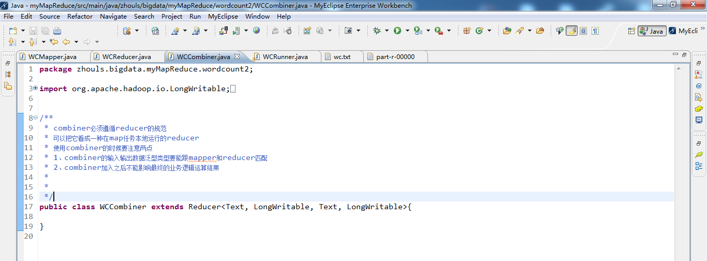707x261 pixels.
Task: Click the Next Annotation down arrow icon
Action: tap(12, 42)
